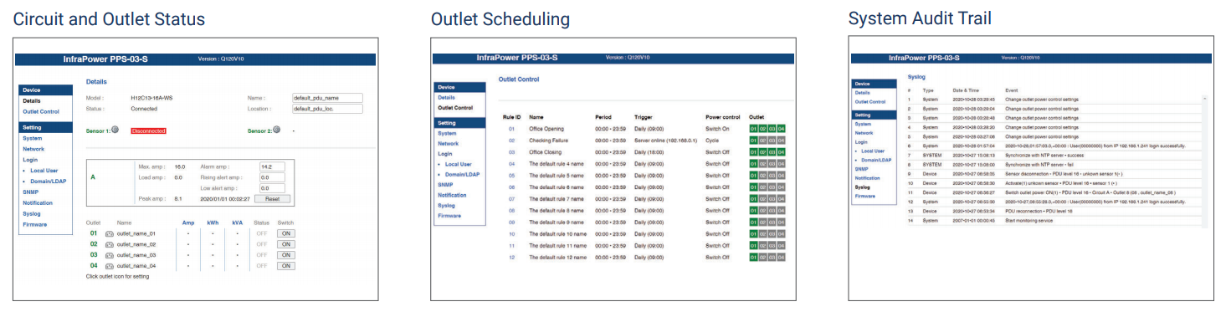Select the Sensor 2 status indicator
The width and height of the screenshot is (1231, 312).
pos(277,130)
